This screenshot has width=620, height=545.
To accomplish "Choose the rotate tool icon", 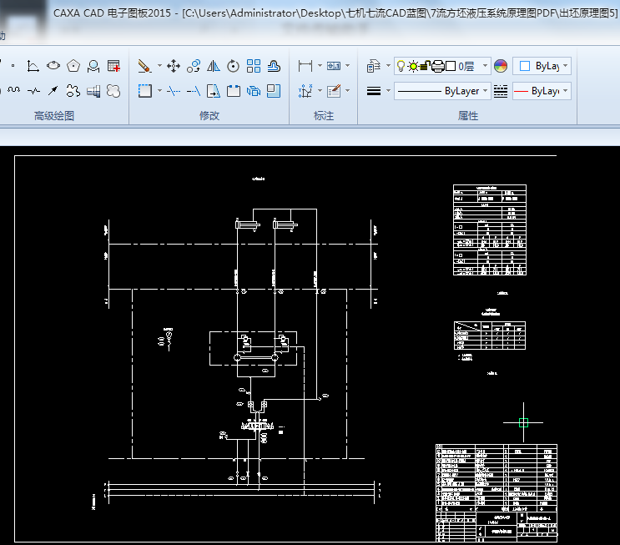I will (x=234, y=65).
